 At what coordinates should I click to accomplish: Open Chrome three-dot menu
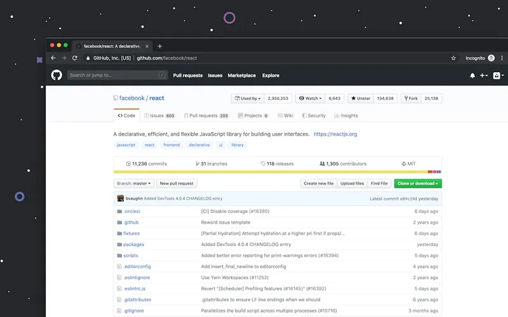(x=502, y=58)
